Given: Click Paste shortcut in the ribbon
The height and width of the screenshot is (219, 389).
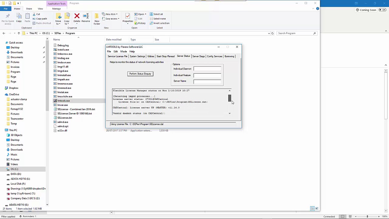Looking at the screenshot, I should point(42,23).
